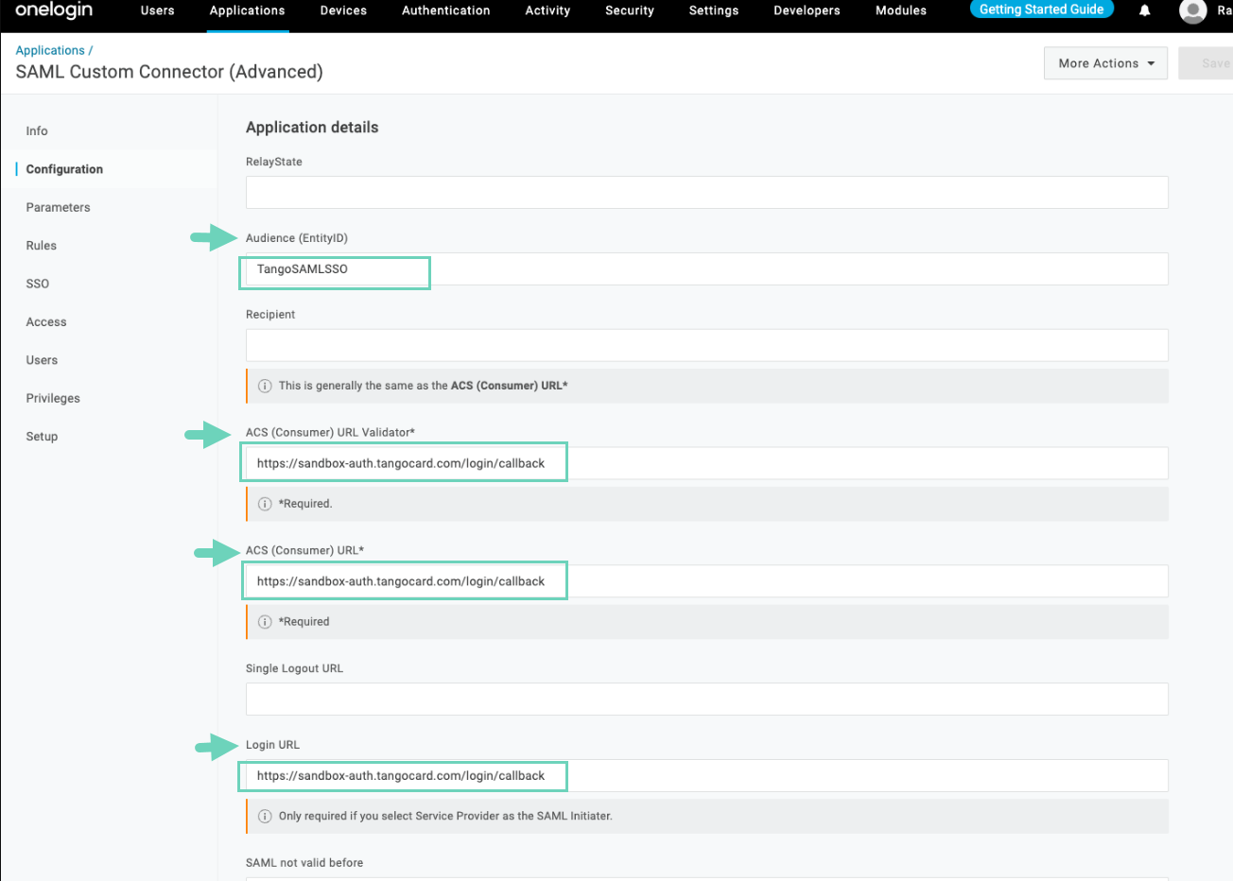Switch to the Parameters tab
1233x881 pixels.
pos(58,207)
